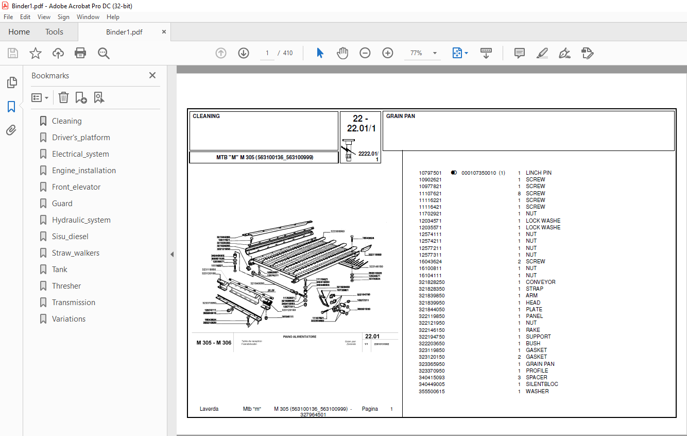Open the Sign document pen tool
687x436 pixels.
[564, 53]
